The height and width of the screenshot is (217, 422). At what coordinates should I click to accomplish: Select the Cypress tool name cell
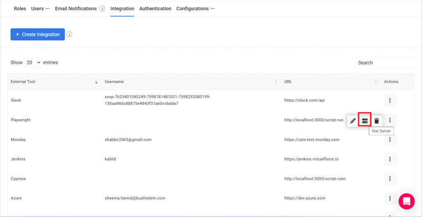coord(18,179)
